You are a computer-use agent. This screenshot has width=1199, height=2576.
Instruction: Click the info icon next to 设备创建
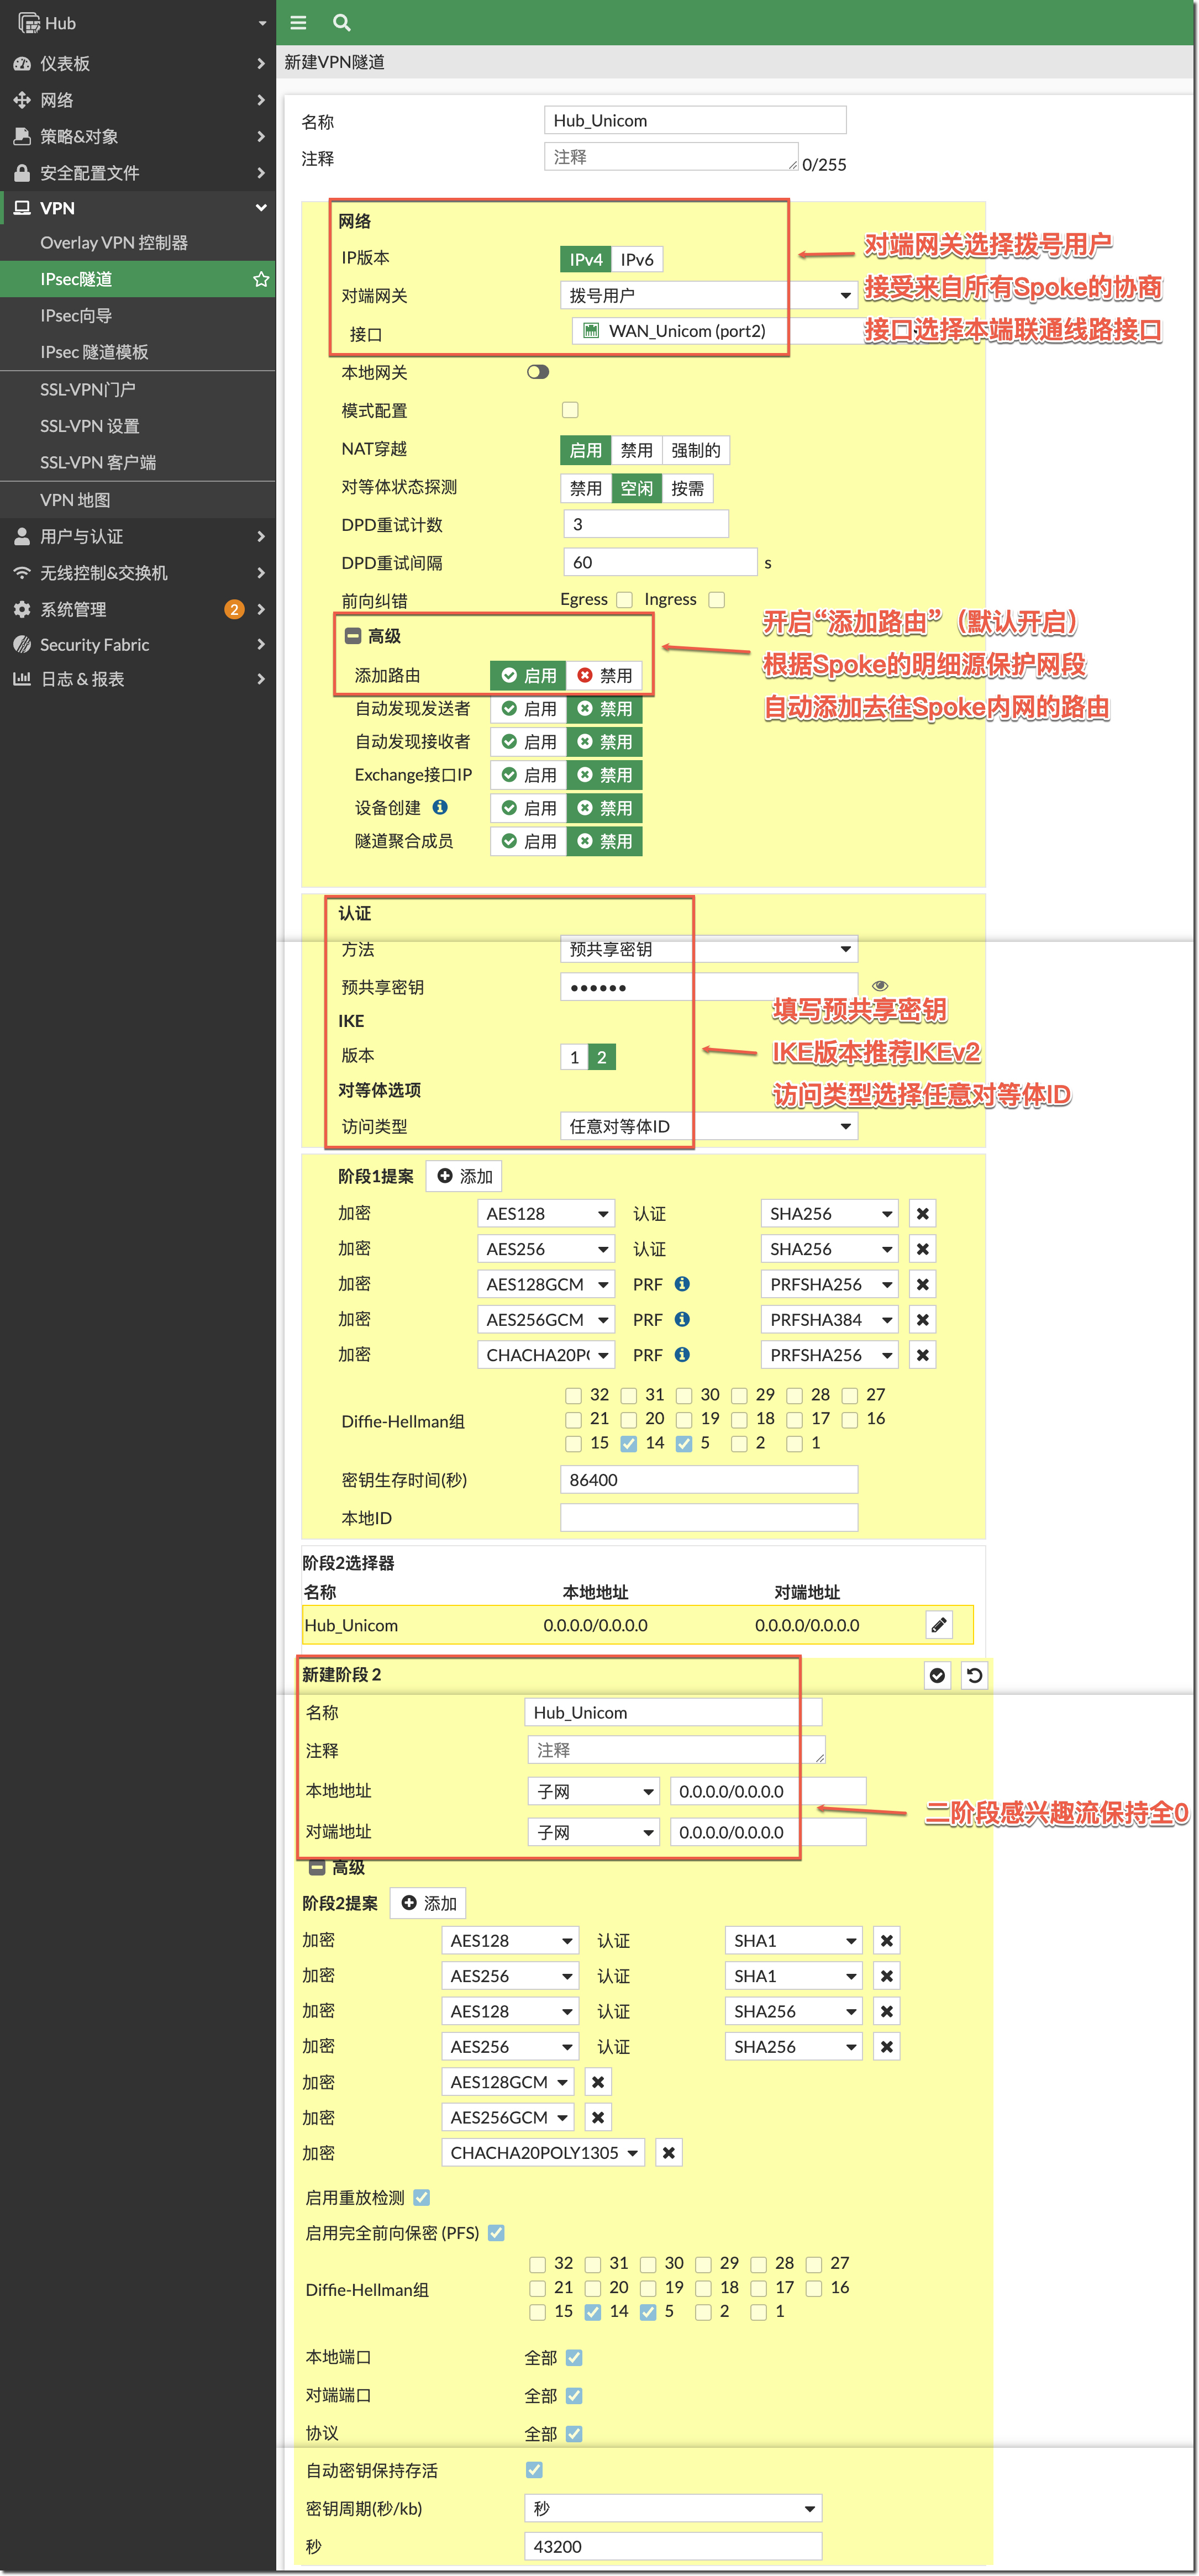click(440, 807)
